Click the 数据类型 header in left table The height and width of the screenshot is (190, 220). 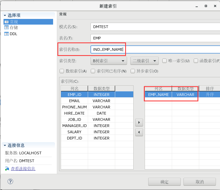[x=101, y=89]
